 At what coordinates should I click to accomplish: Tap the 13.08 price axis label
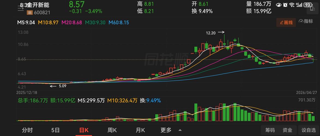[23, 32]
